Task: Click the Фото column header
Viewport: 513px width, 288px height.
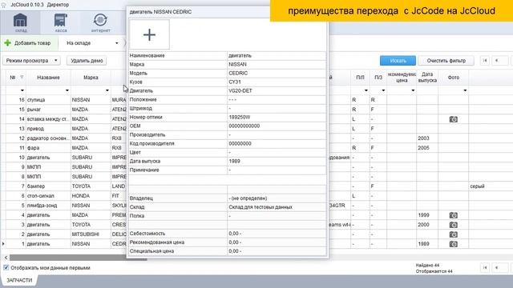Action: tap(454, 78)
